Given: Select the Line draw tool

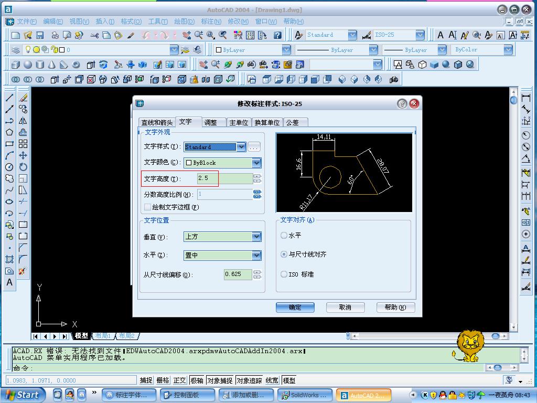Looking at the screenshot, I should click(9, 98).
